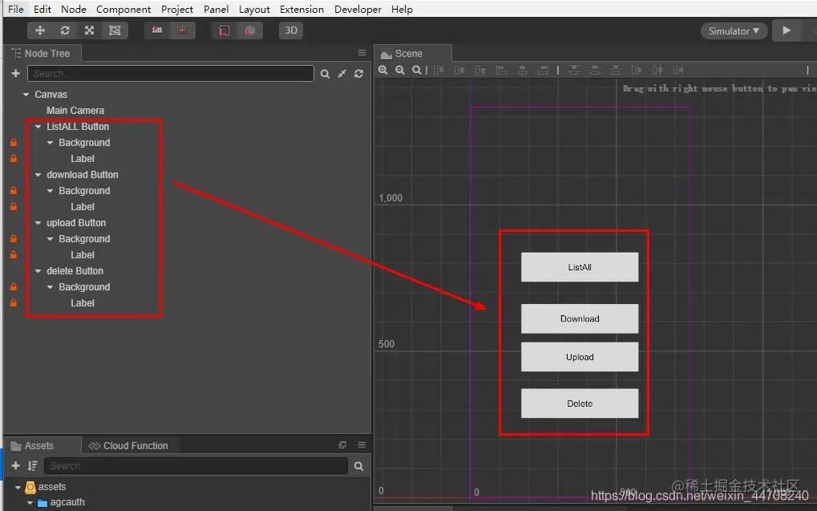Align selected nodes to horizontal center
Viewport: 817px width, 511px height.
pos(522,70)
